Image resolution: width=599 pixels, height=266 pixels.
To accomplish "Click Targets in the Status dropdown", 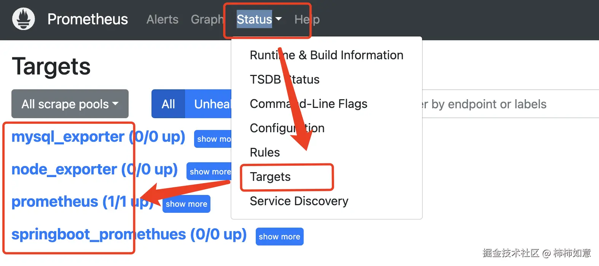I will pyautogui.click(x=270, y=177).
